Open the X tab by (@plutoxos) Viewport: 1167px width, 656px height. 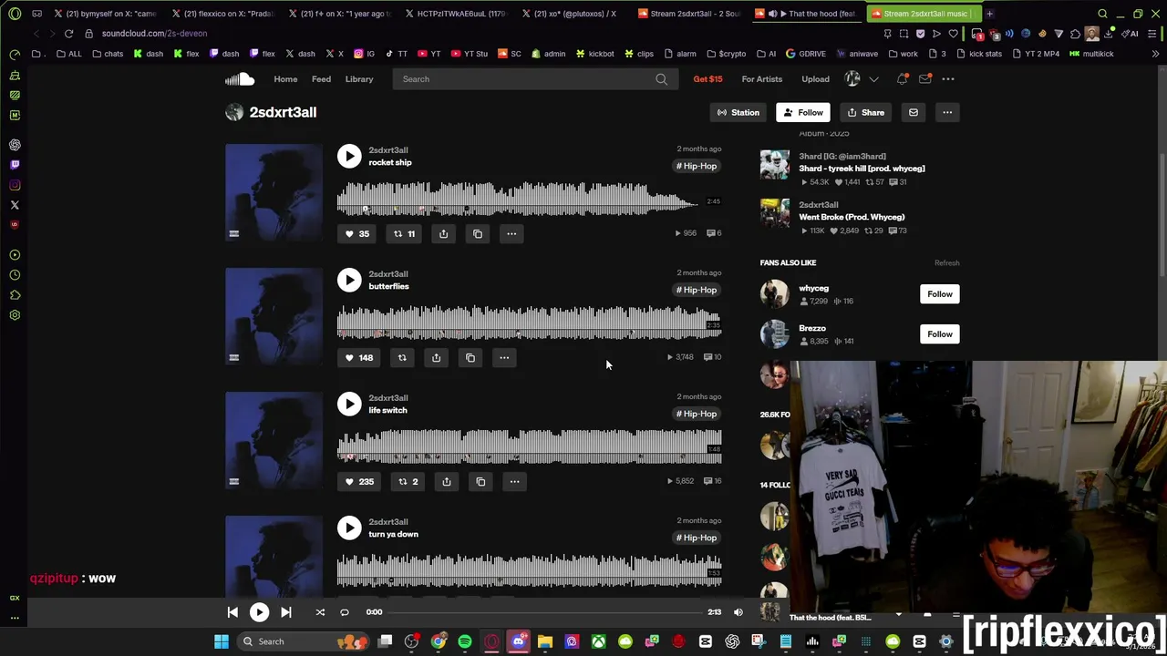click(573, 14)
